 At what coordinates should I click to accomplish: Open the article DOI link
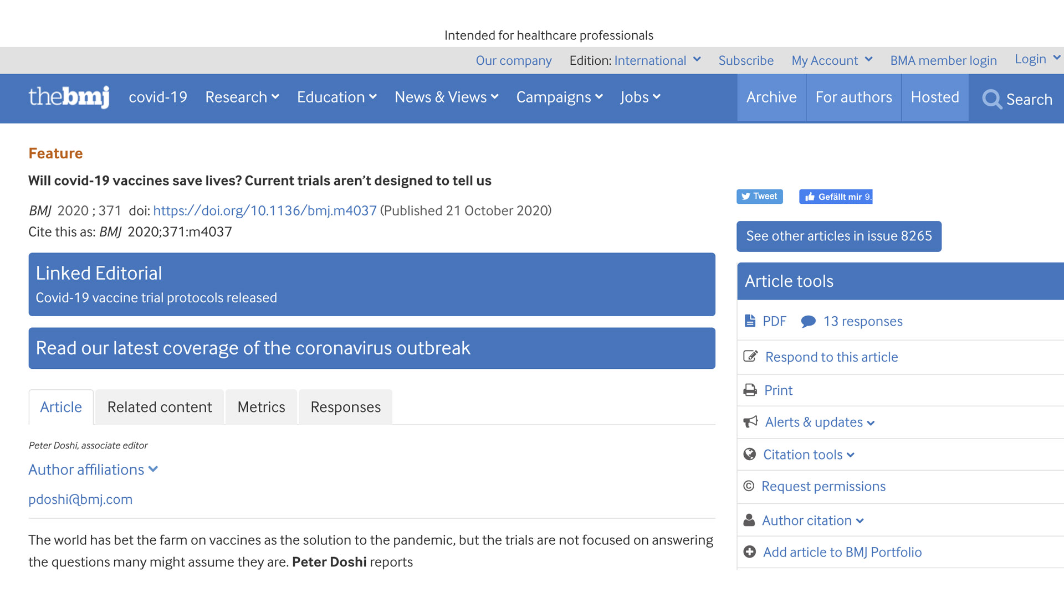pos(264,211)
